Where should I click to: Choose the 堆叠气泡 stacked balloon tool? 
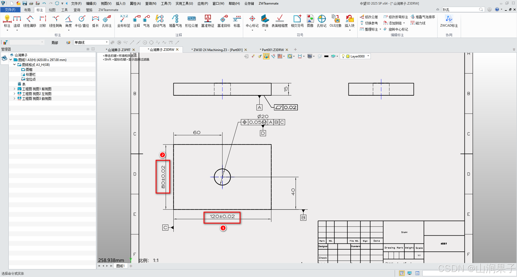coord(175,21)
